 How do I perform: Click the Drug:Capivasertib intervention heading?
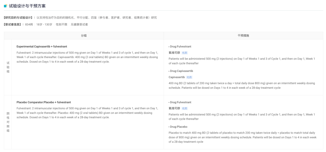click(x=181, y=71)
